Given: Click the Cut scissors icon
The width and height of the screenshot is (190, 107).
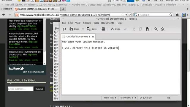Looking at the screenshot, I should (134, 29).
